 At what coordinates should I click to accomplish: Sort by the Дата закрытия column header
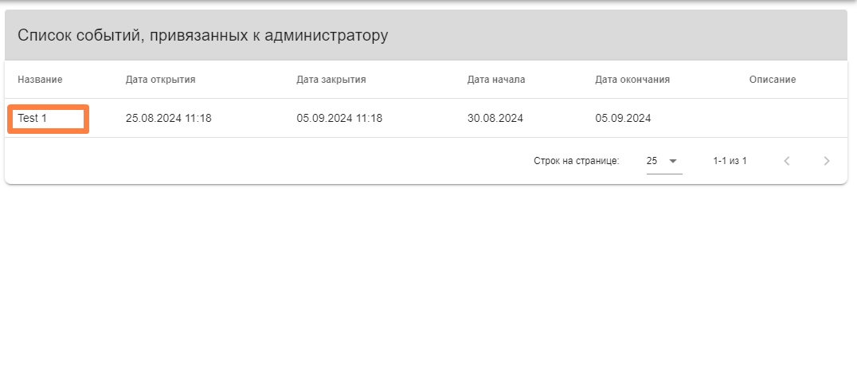pyautogui.click(x=331, y=80)
